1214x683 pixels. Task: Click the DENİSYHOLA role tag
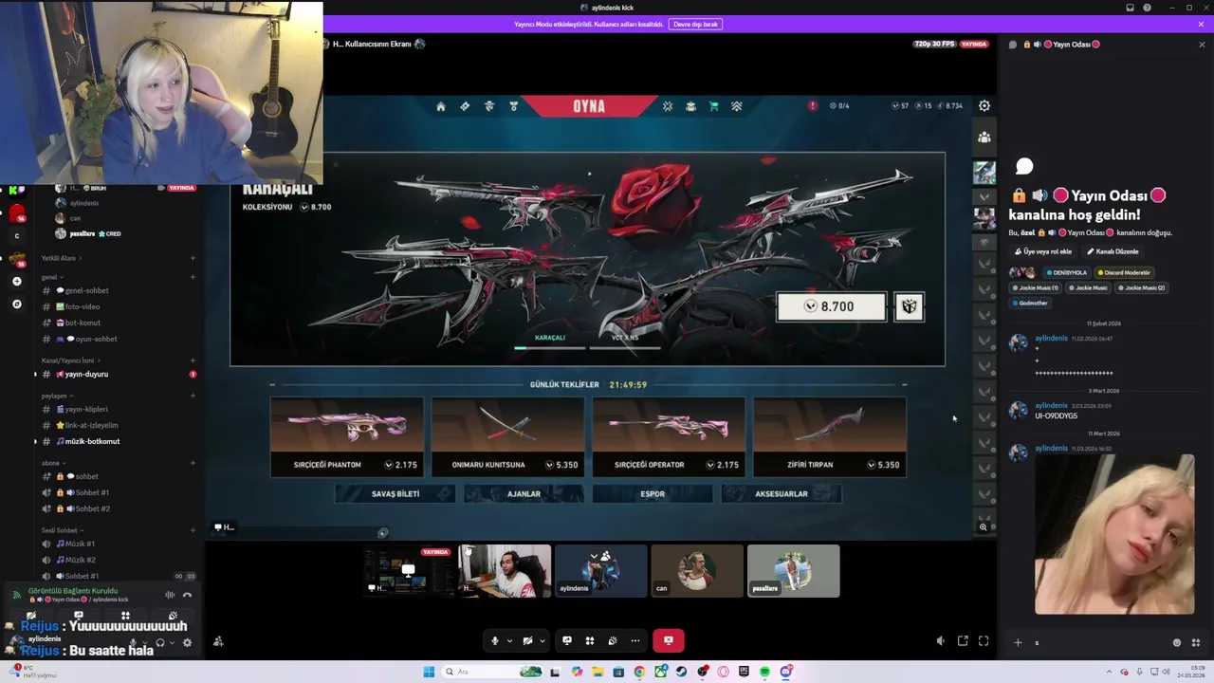(x=1067, y=272)
